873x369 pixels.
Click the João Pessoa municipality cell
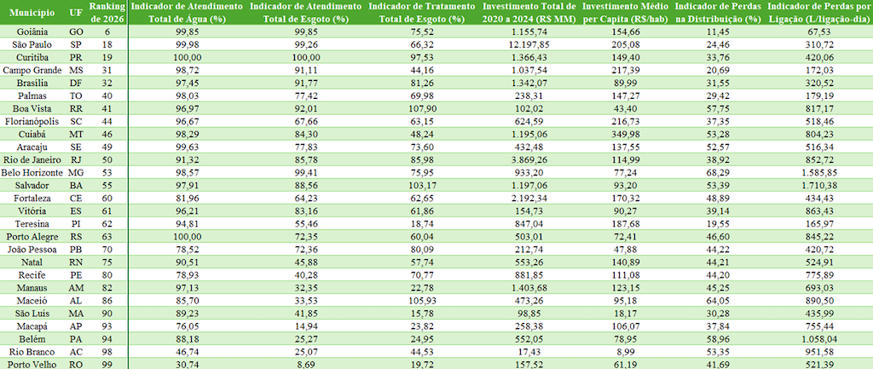[32, 250]
